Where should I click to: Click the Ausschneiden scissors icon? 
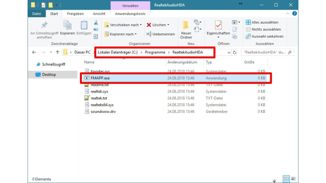(x=96, y=23)
